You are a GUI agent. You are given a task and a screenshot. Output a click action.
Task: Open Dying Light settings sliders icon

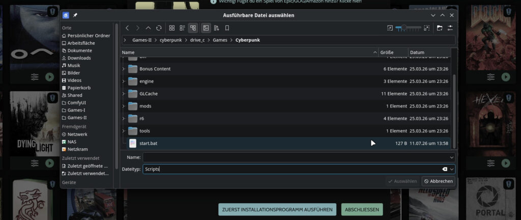[35, 163]
